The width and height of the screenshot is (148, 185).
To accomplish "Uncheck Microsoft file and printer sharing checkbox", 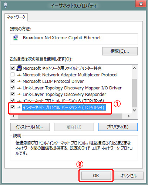I will click(13, 68).
